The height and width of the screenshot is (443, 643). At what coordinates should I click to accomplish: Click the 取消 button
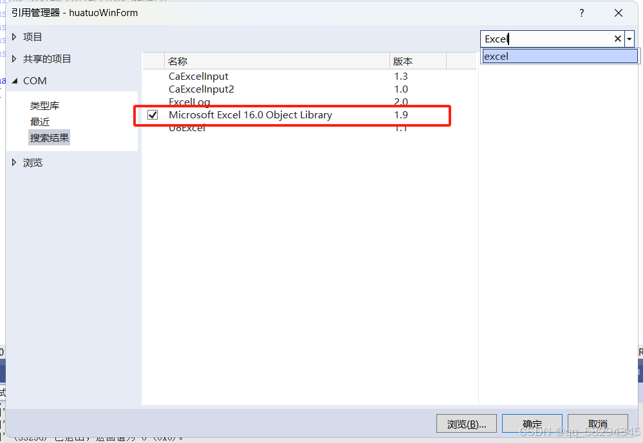(597, 423)
